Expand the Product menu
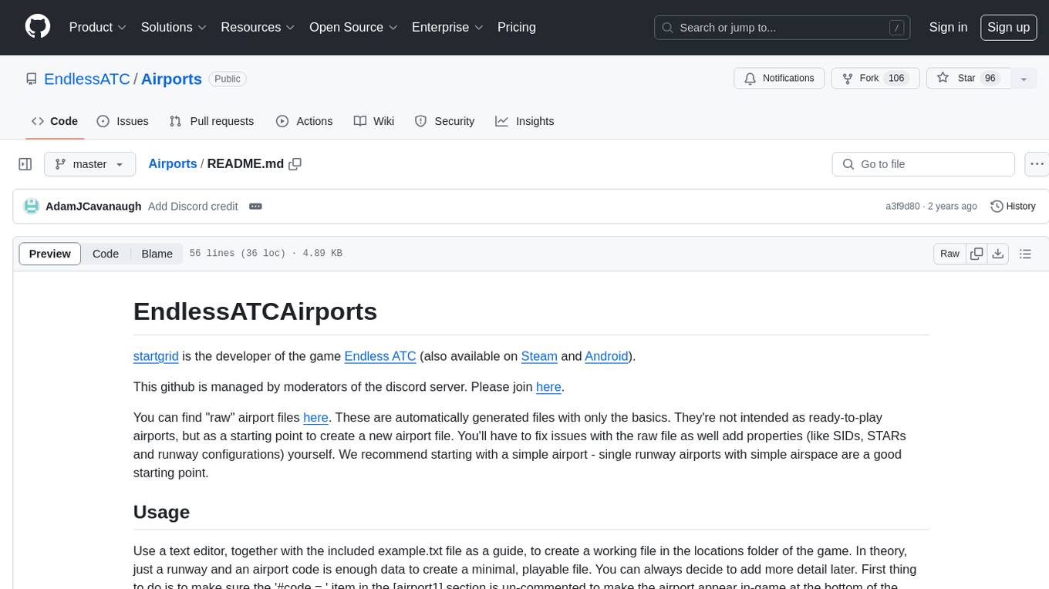Viewport: 1049px width, 589px height. [x=98, y=27]
